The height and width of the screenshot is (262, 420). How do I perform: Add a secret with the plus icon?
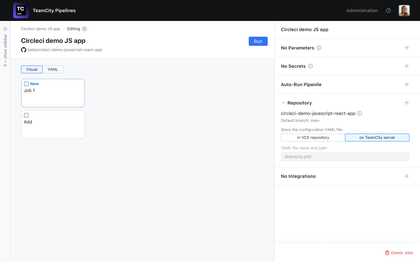[407, 66]
